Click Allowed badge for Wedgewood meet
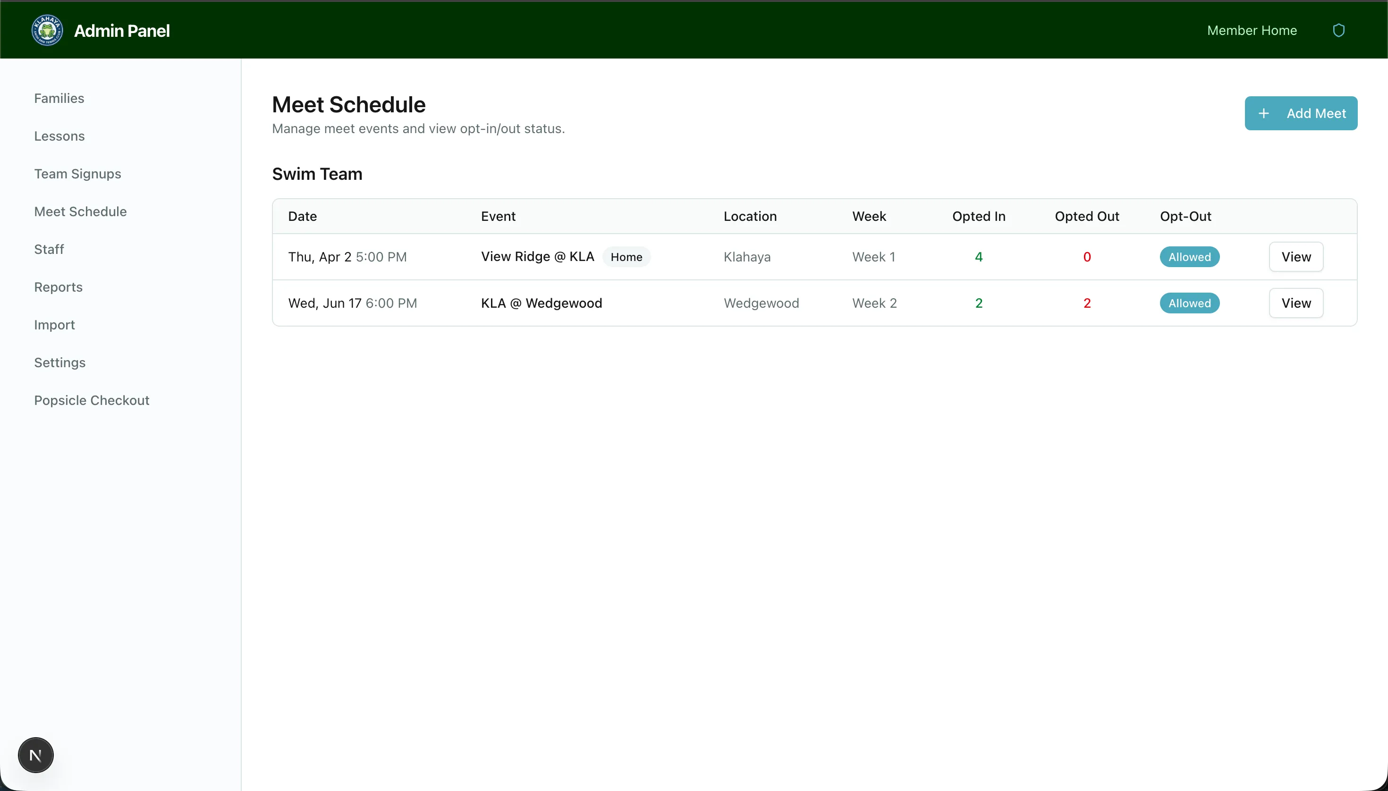The height and width of the screenshot is (791, 1388). pyautogui.click(x=1189, y=303)
